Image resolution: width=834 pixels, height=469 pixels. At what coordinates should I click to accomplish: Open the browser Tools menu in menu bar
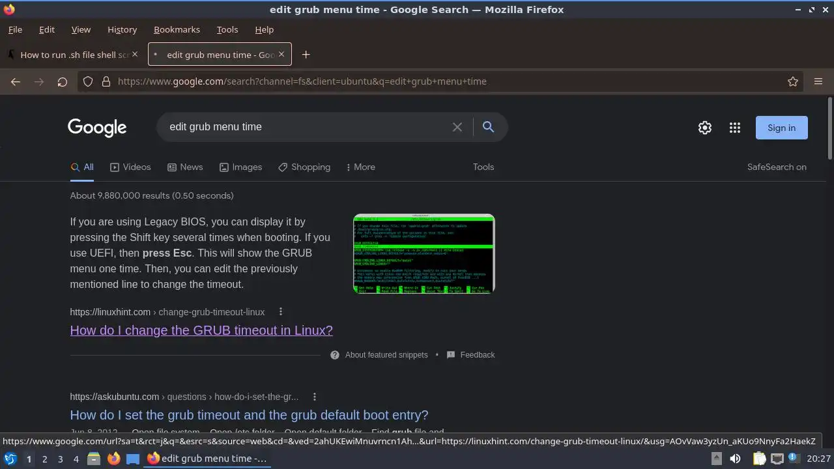pyautogui.click(x=227, y=29)
